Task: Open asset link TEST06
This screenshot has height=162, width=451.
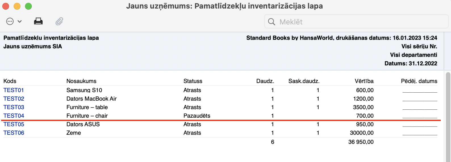Action: (14, 133)
